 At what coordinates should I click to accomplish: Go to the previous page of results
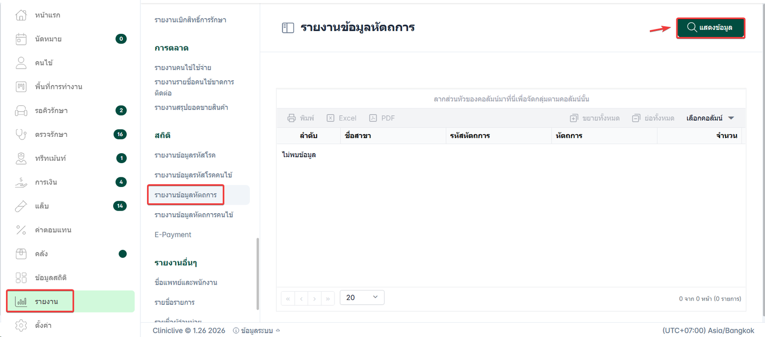coord(301,298)
